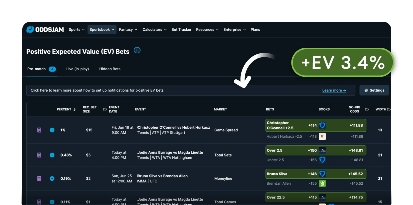Open calculator for the O'Connell vs Hurkacz bet
413x205 pixels.
pos(39,130)
